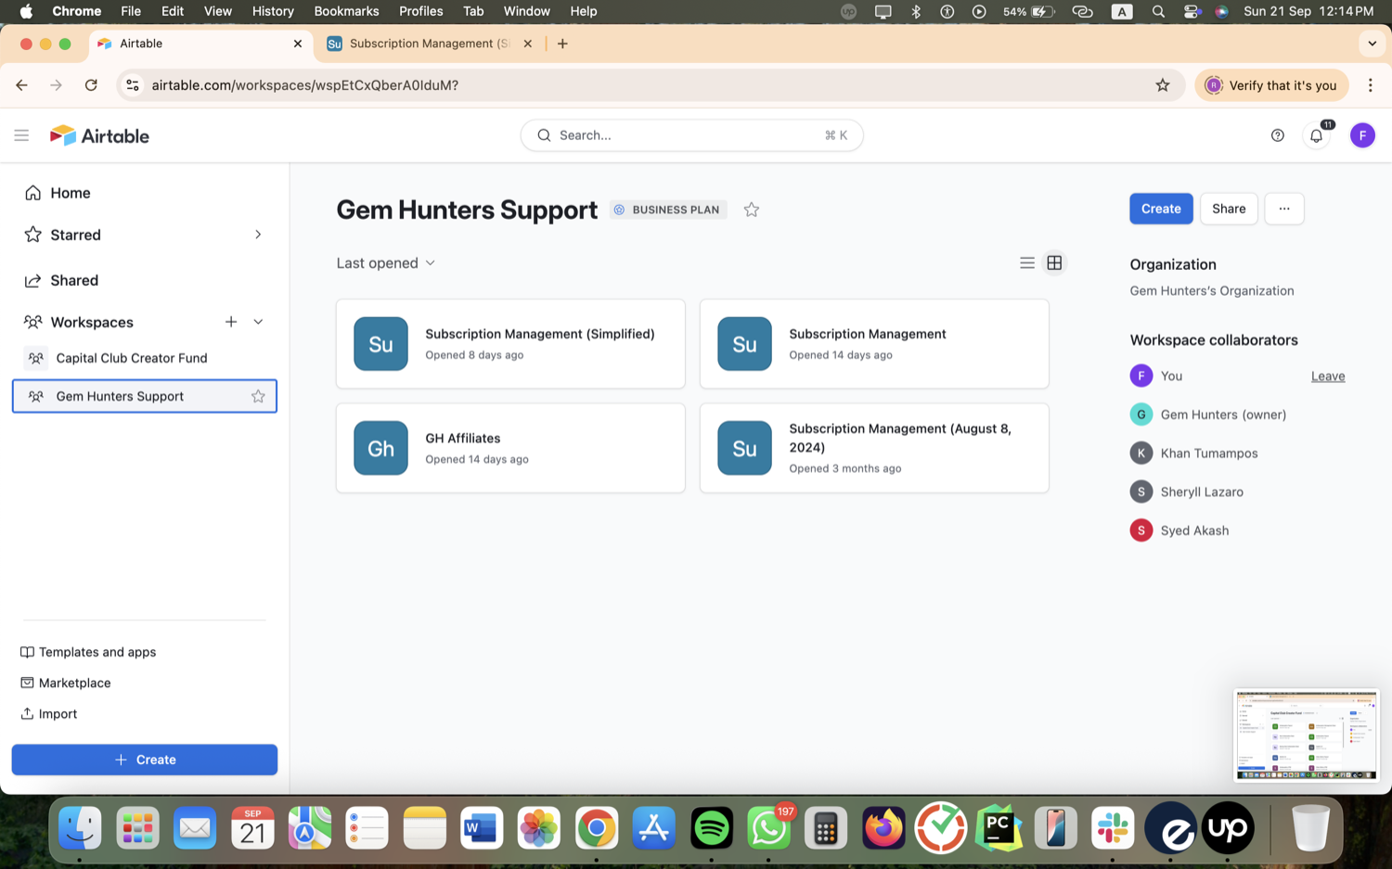This screenshot has width=1392, height=869.
Task: Switch to grid view
Action: pyautogui.click(x=1054, y=263)
